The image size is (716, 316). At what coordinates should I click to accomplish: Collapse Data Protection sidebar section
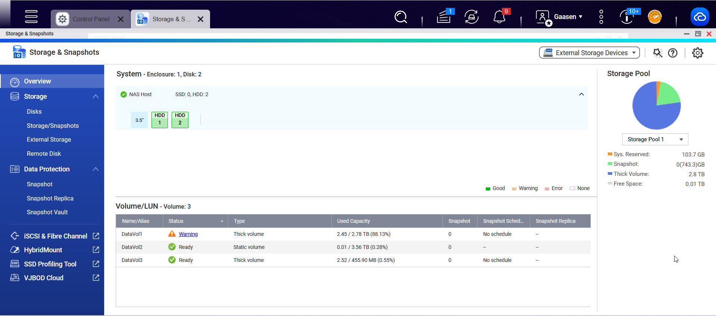96,169
